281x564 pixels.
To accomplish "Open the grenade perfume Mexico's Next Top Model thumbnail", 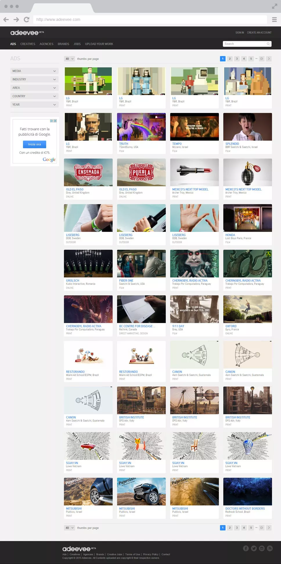I will point(248,172).
